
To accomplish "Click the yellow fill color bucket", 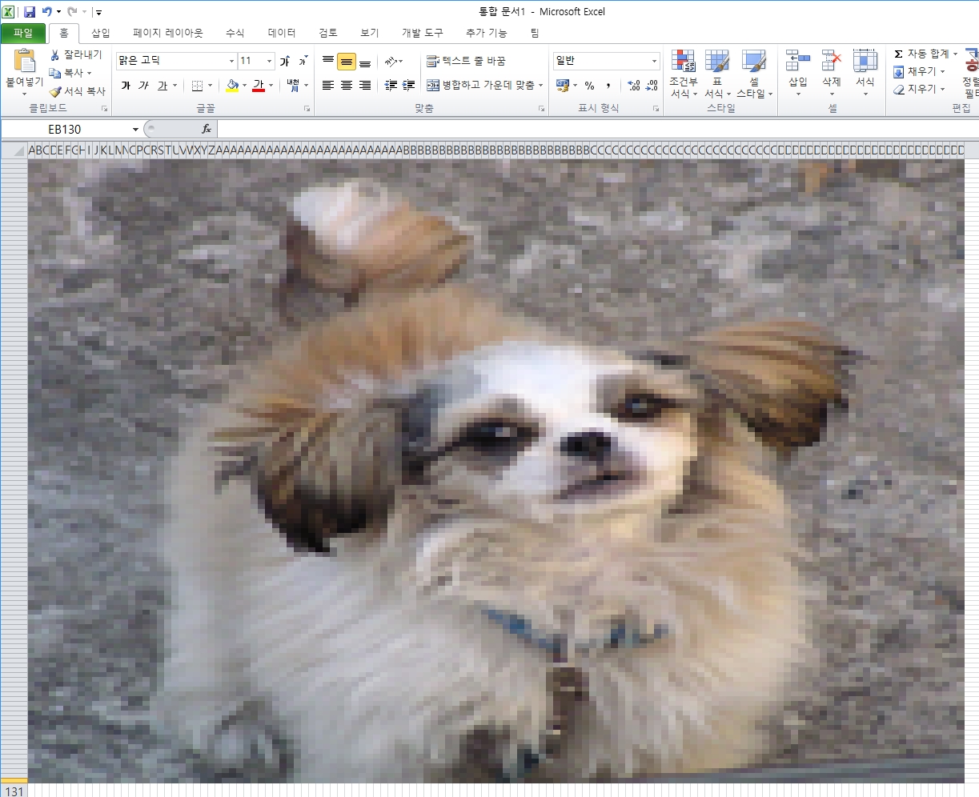I will pyautogui.click(x=232, y=86).
